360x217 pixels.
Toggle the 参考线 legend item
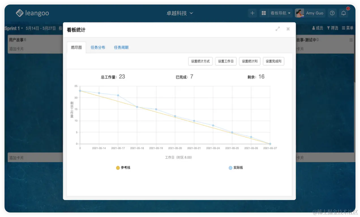click(x=123, y=168)
